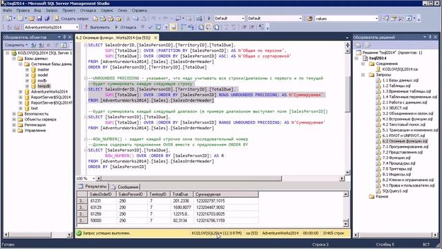442x249 pixels.
Task: Switch to the Результаты tab
Action: click(x=93, y=187)
